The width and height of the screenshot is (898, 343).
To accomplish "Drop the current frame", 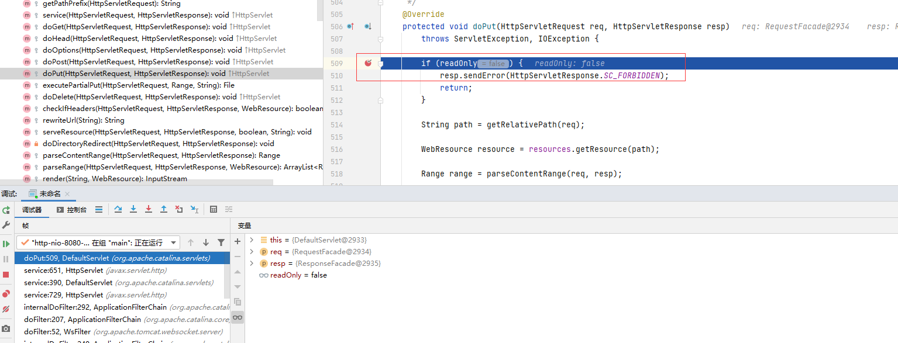I will point(179,209).
